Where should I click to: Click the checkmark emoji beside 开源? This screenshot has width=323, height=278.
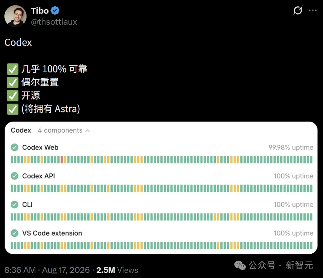pyautogui.click(x=13, y=95)
